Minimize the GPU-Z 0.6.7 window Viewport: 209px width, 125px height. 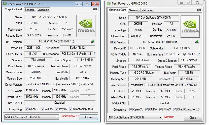79,4
